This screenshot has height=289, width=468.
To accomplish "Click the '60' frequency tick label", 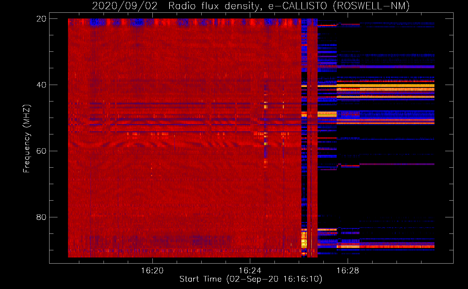I will pos(41,151).
